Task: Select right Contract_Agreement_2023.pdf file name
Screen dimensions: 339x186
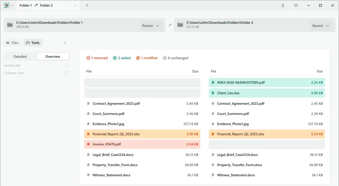Action: (x=241, y=103)
